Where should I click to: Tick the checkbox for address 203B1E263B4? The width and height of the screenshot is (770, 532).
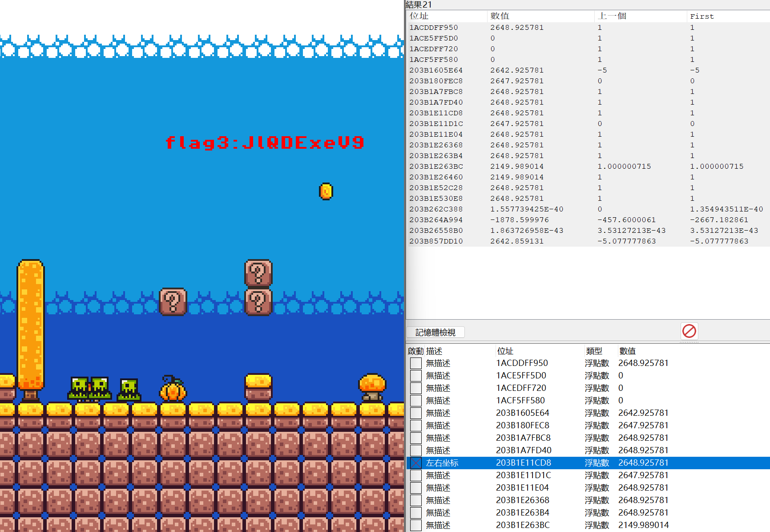(x=416, y=513)
